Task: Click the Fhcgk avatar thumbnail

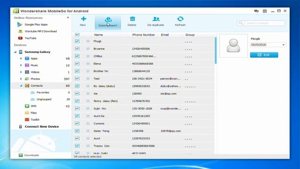Action: (x=233, y=46)
